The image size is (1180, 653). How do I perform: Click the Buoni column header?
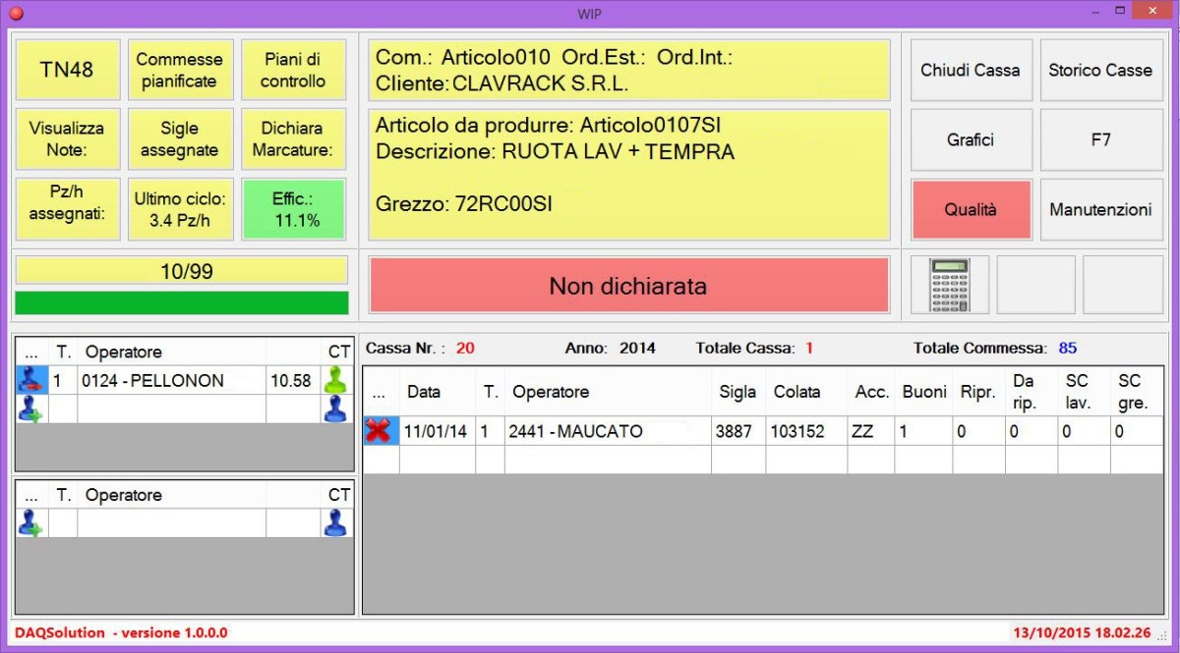(922, 392)
